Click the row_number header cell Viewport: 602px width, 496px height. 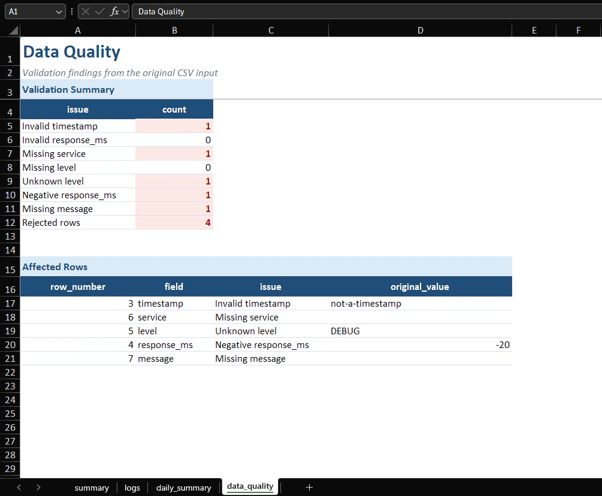77,286
